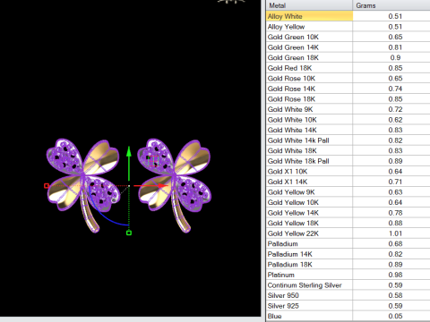The width and height of the screenshot is (430, 322).
Task: Select the Blue row at the list bottom
Action: [348, 316]
